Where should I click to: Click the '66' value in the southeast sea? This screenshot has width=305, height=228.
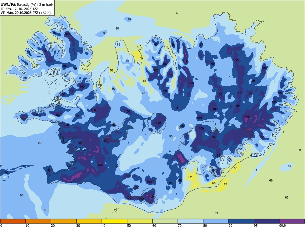click(287, 197)
